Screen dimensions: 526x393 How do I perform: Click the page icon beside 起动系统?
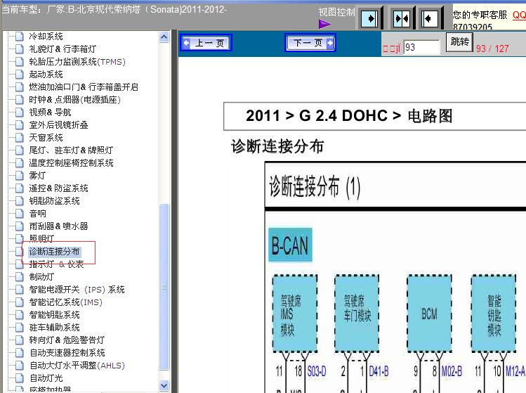click(x=20, y=75)
